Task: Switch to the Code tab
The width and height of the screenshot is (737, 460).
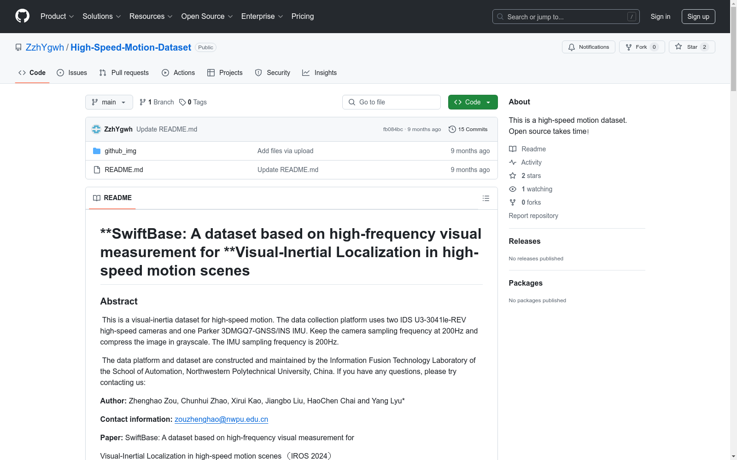Action: coord(32,73)
